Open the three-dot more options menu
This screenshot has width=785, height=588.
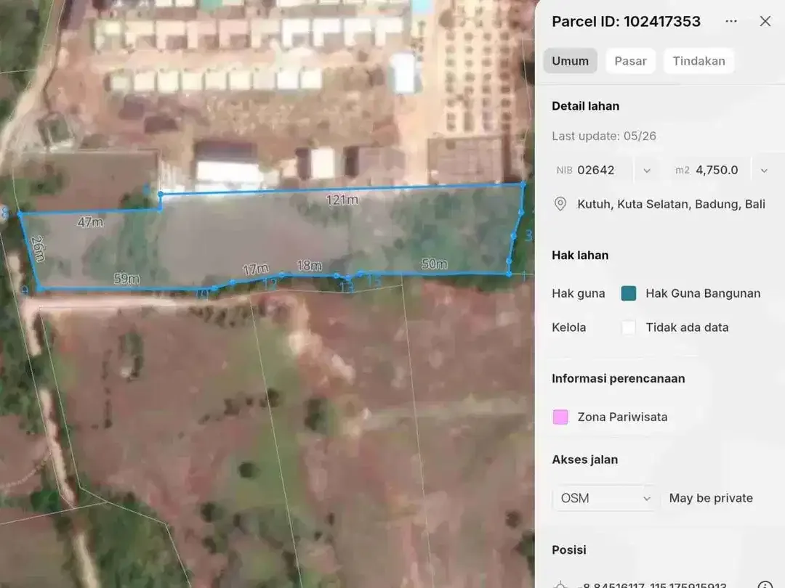(731, 21)
